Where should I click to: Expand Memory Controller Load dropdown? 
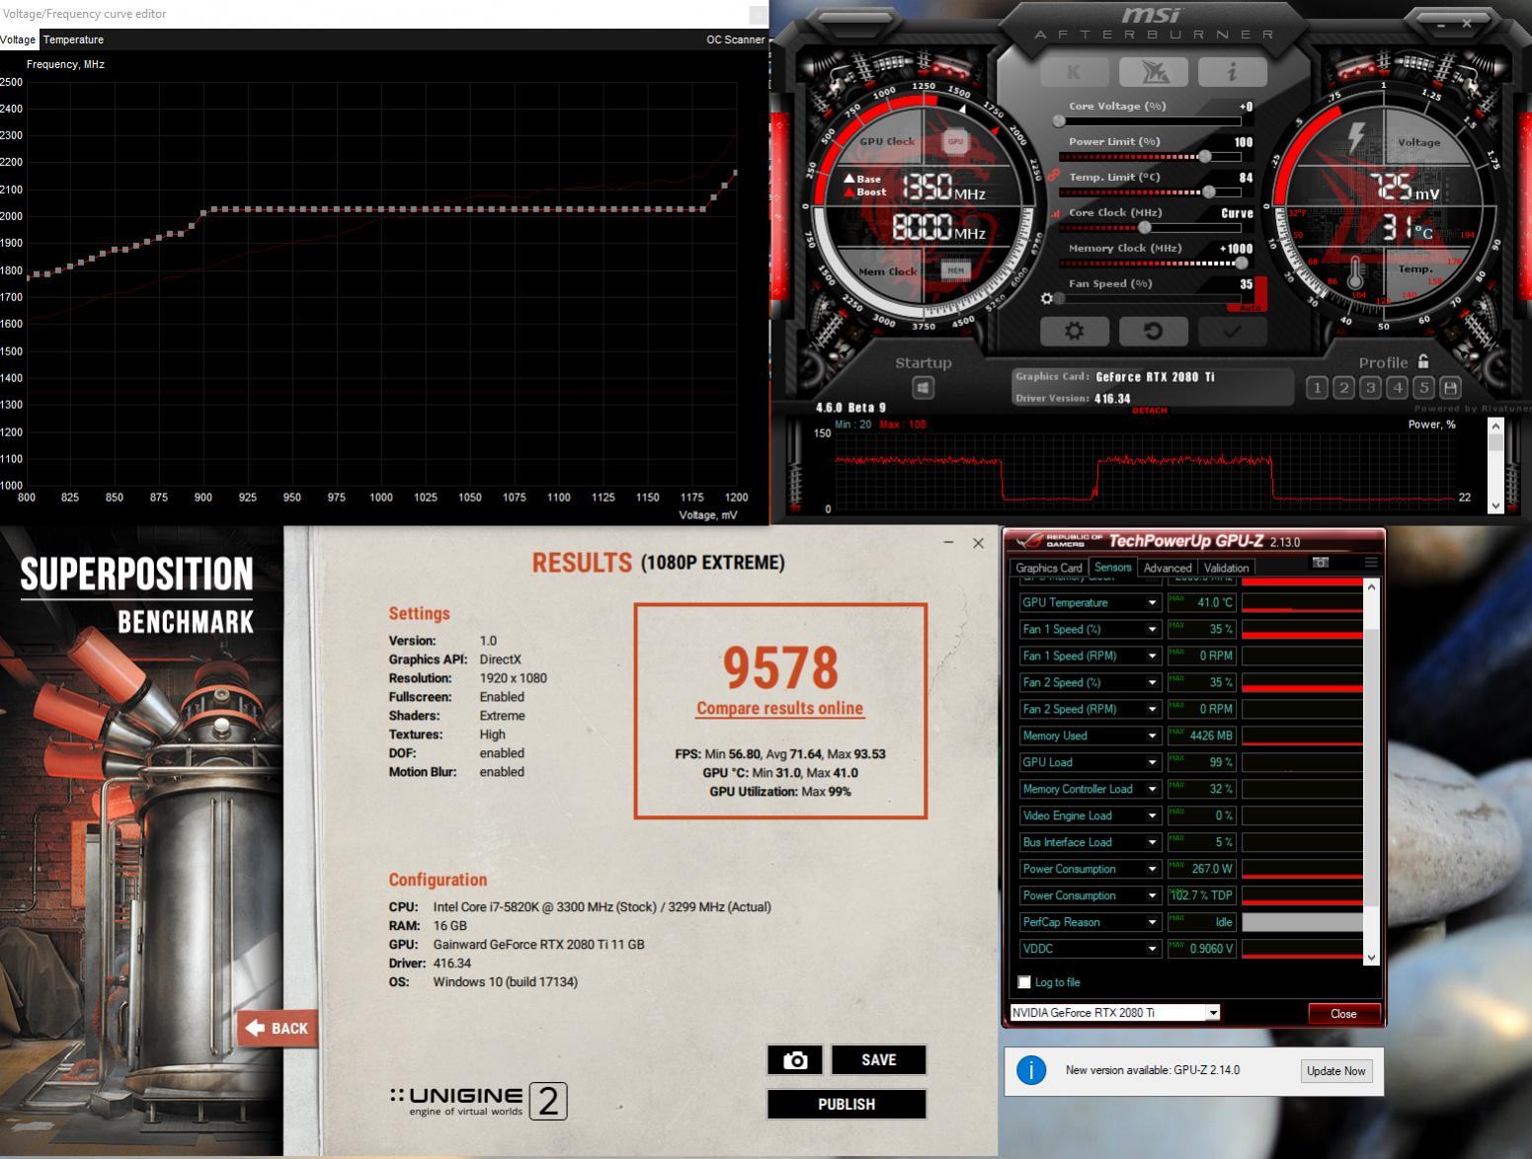(1152, 790)
